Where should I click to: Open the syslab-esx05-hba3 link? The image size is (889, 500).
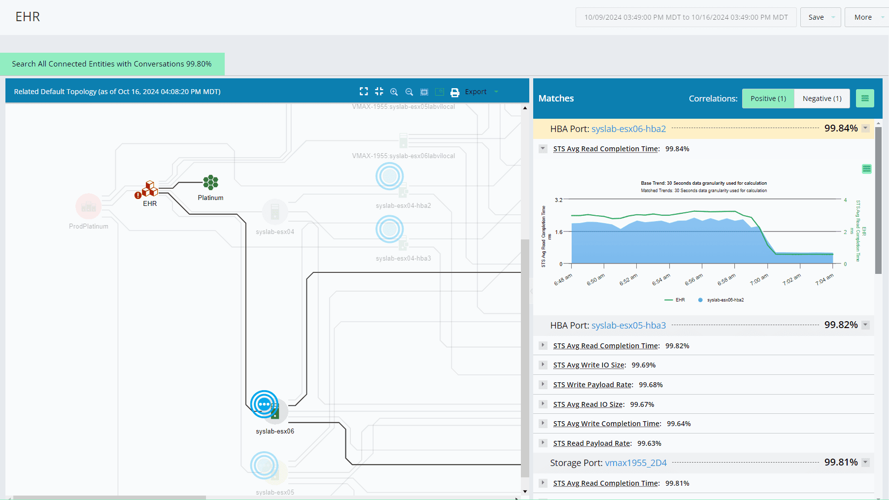(x=628, y=326)
